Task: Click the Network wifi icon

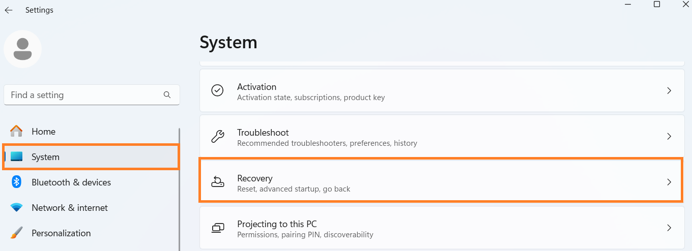Action: tap(17, 208)
